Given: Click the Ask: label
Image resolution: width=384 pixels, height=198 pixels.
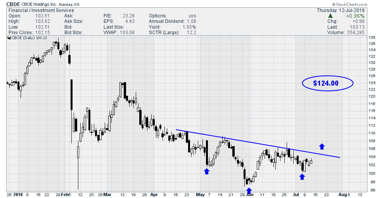Looking at the screenshot, I should tap(69, 16).
